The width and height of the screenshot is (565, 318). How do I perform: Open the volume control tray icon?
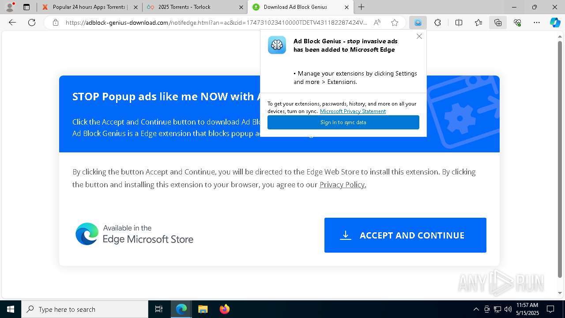[x=508, y=309]
